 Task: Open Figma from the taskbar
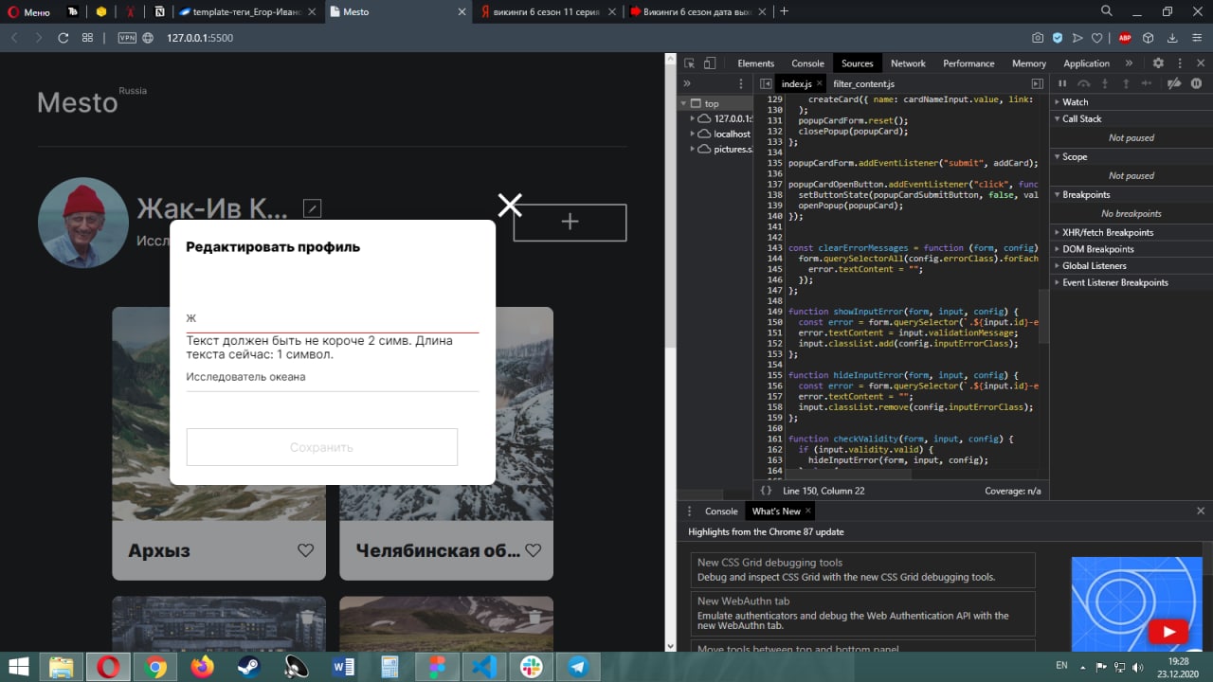click(x=437, y=667)
